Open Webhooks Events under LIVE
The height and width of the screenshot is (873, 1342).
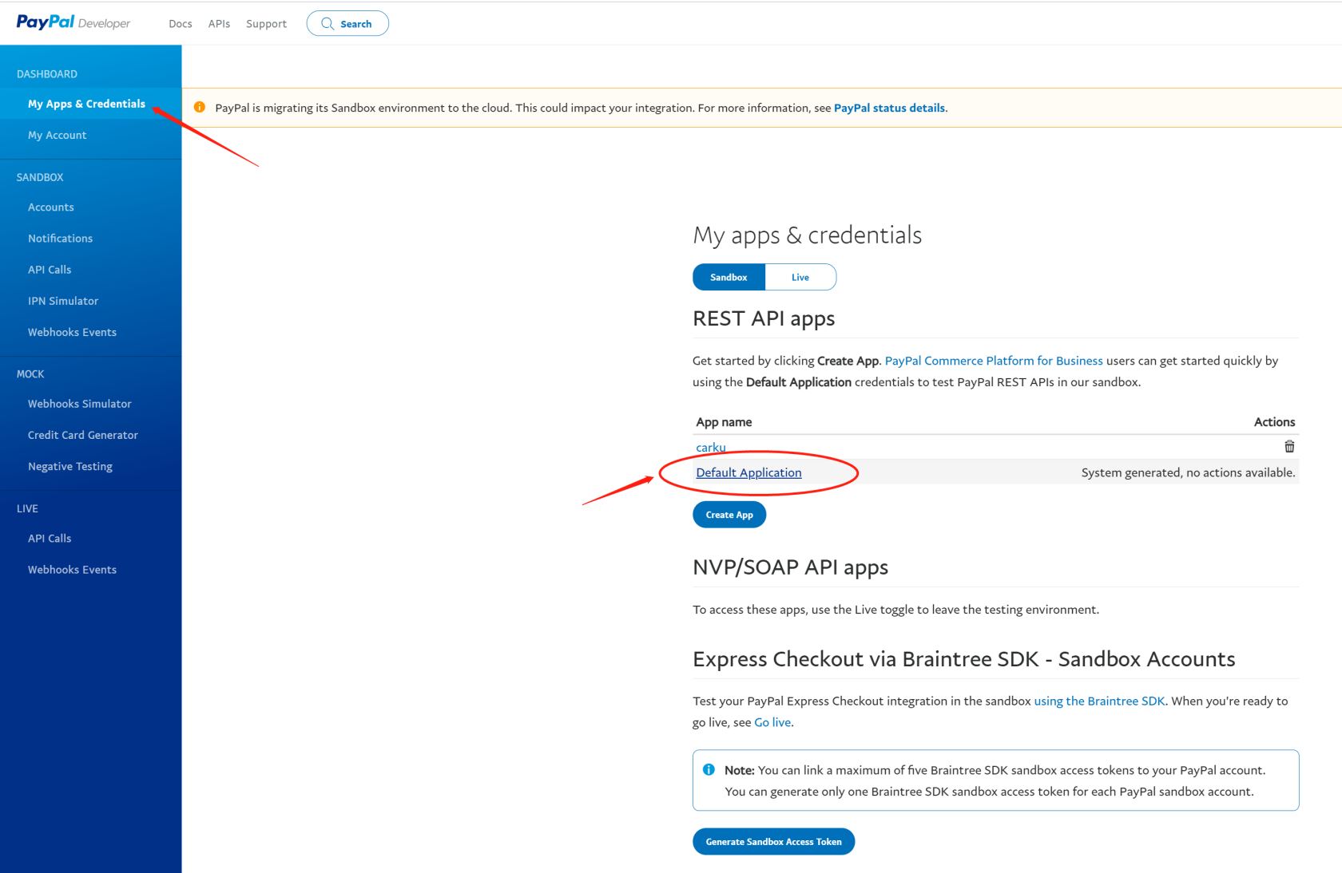(x=72, y=569)
